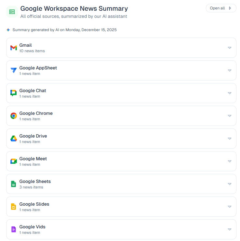Screen dimensions: 240x241
Task: Click the AI sparkle icon beside summary date
Action: (8, 30)
